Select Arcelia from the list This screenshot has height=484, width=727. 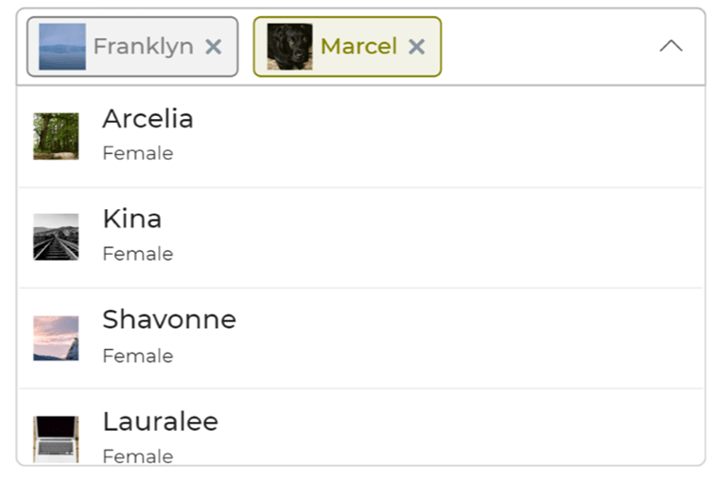361,137
